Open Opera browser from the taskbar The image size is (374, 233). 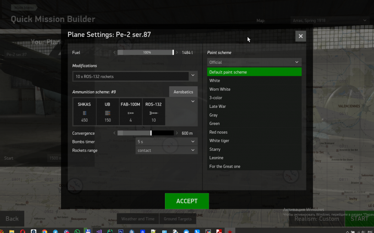[23, 232]
